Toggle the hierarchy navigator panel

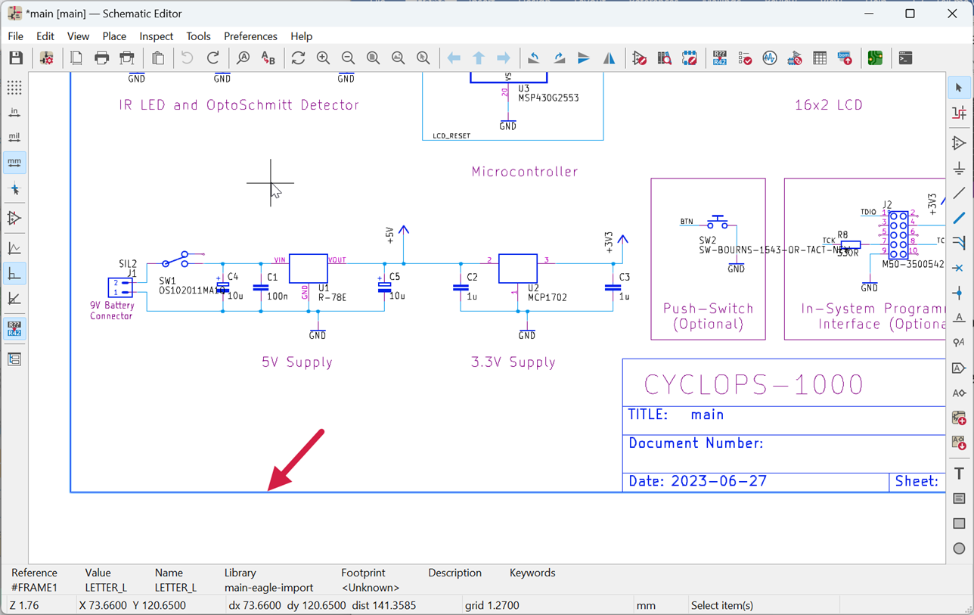click(x=14, y=359)
